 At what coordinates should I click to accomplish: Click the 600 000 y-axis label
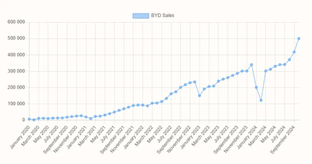click(16, 22)
